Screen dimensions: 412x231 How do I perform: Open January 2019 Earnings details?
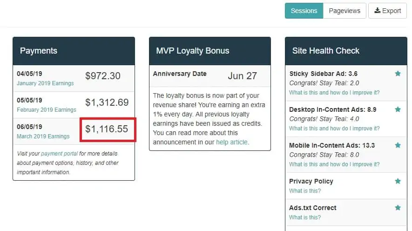click(45, 83)
